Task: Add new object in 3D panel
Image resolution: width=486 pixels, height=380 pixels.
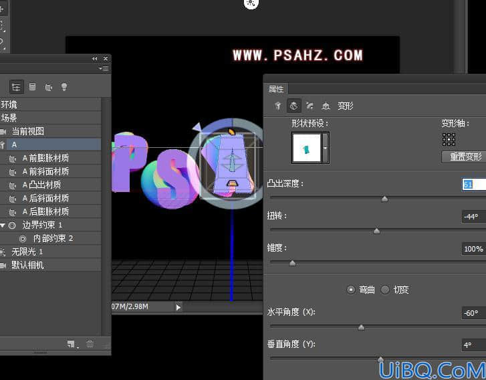Action: point(72,344)
